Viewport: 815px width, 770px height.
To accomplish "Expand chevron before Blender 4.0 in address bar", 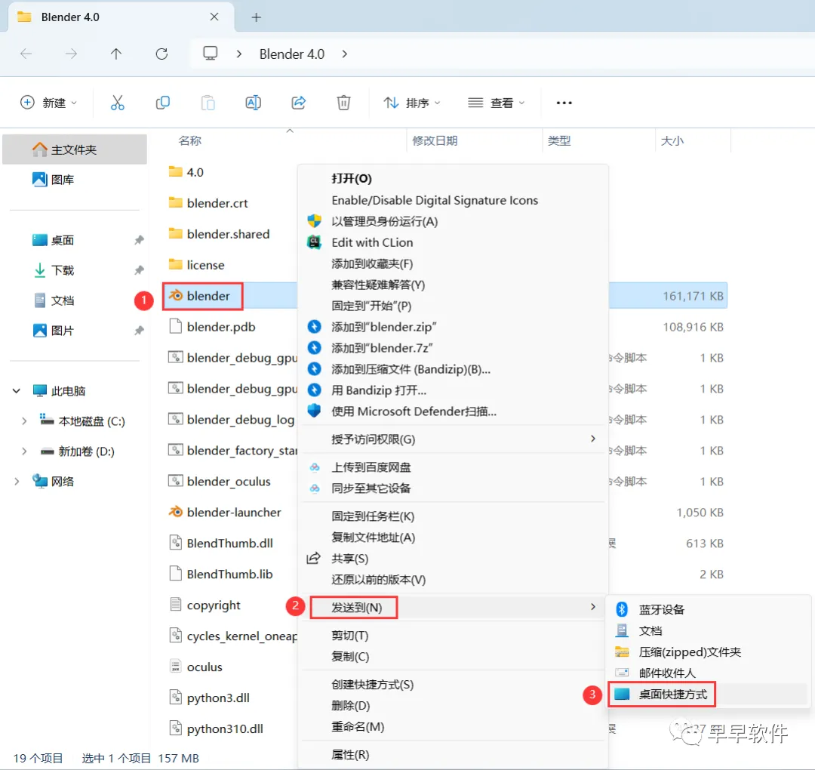I will click(239, 54).
